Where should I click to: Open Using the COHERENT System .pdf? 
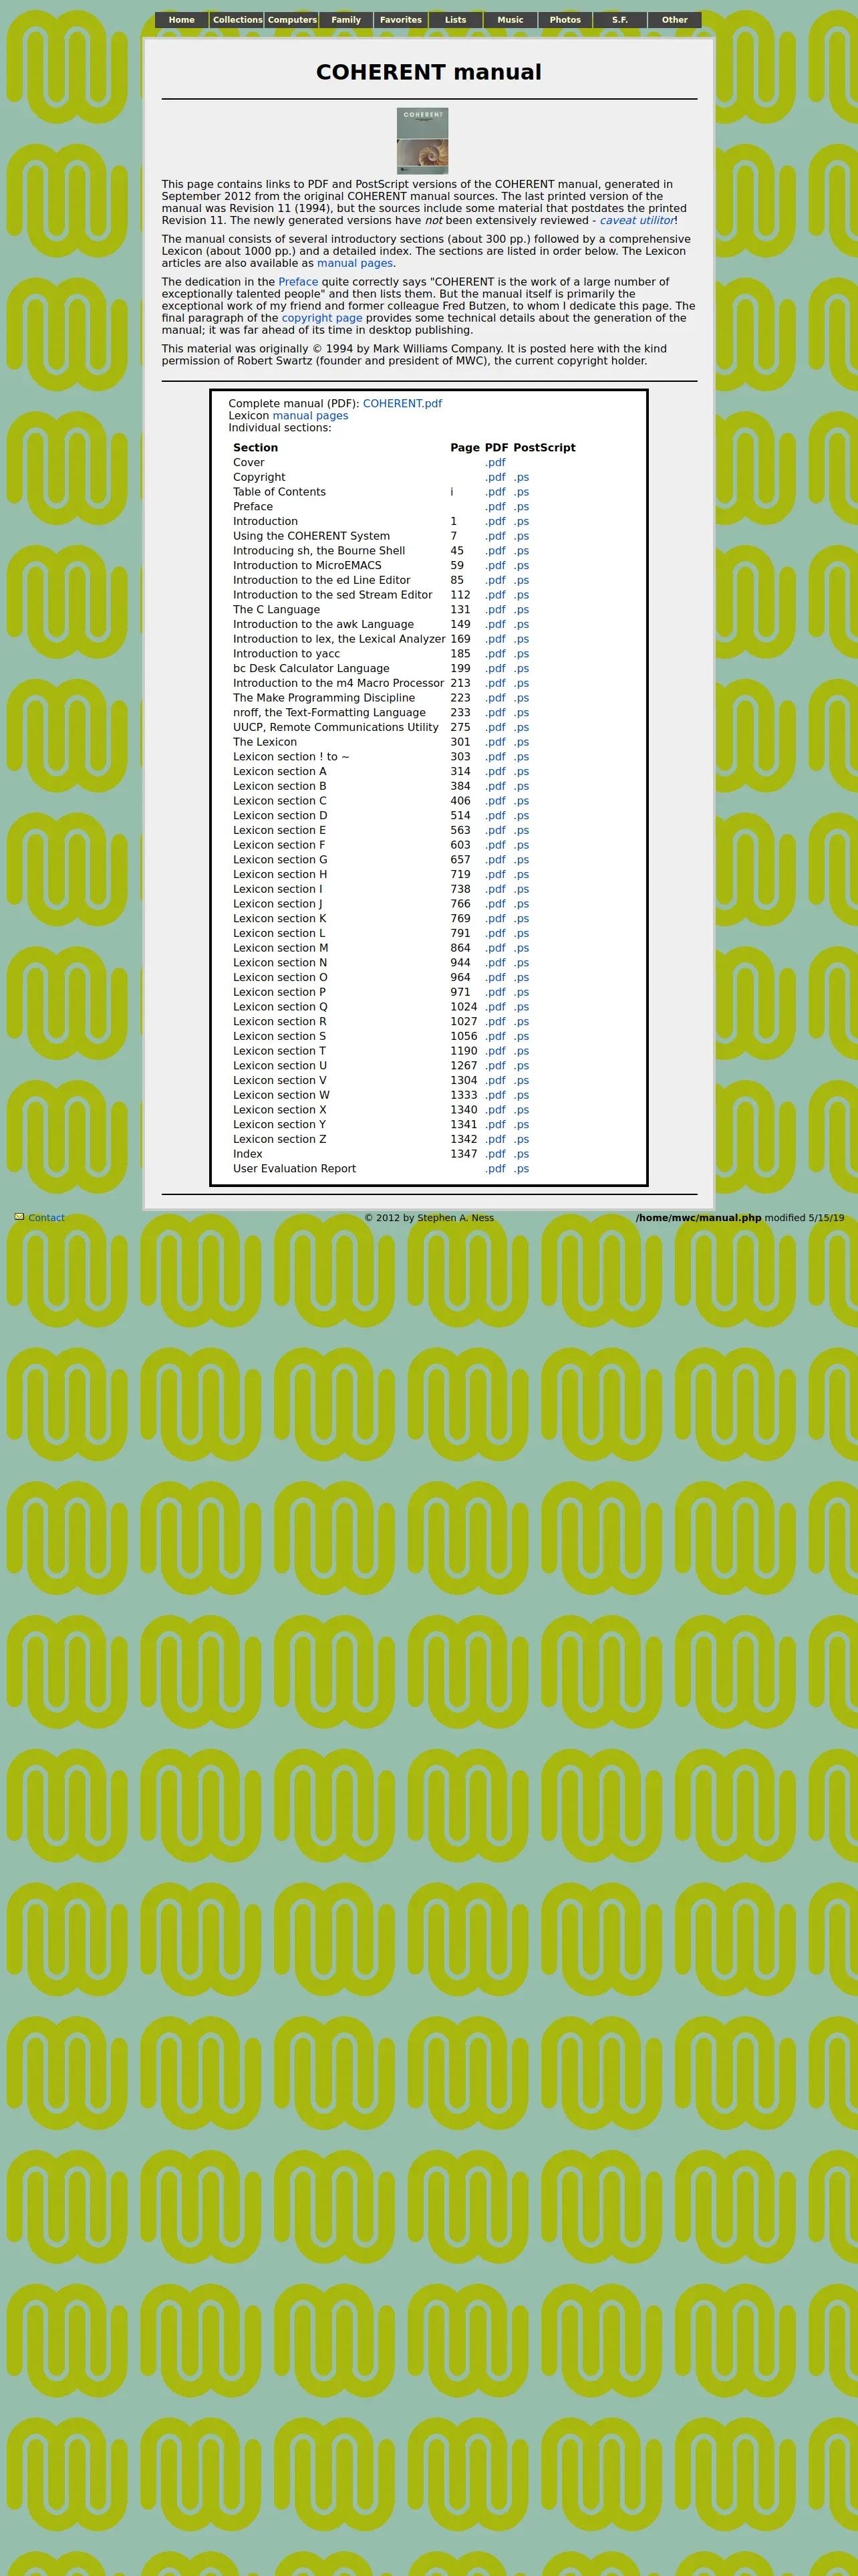pyautogui.click(x=495, y=536)
